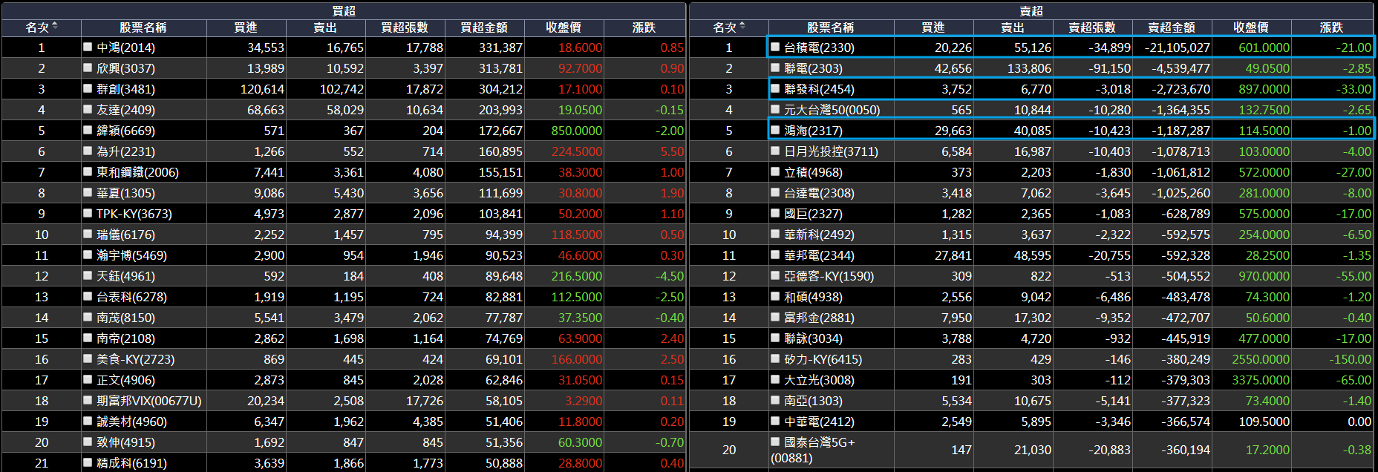Open stock 誠美材(4960)
The height and width of the screenshot is (472, 1378).
click(x=131, y=422)
